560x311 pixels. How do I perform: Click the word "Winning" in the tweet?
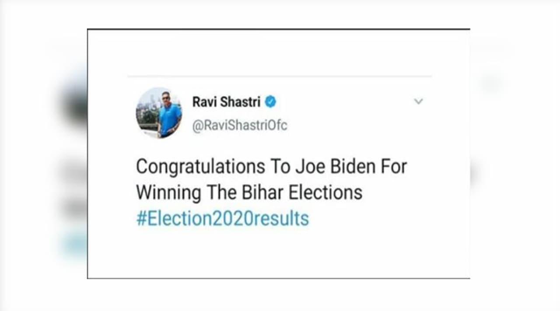[168, 192]
